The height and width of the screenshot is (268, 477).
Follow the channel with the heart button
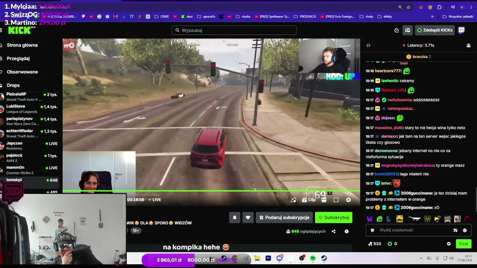248,217
